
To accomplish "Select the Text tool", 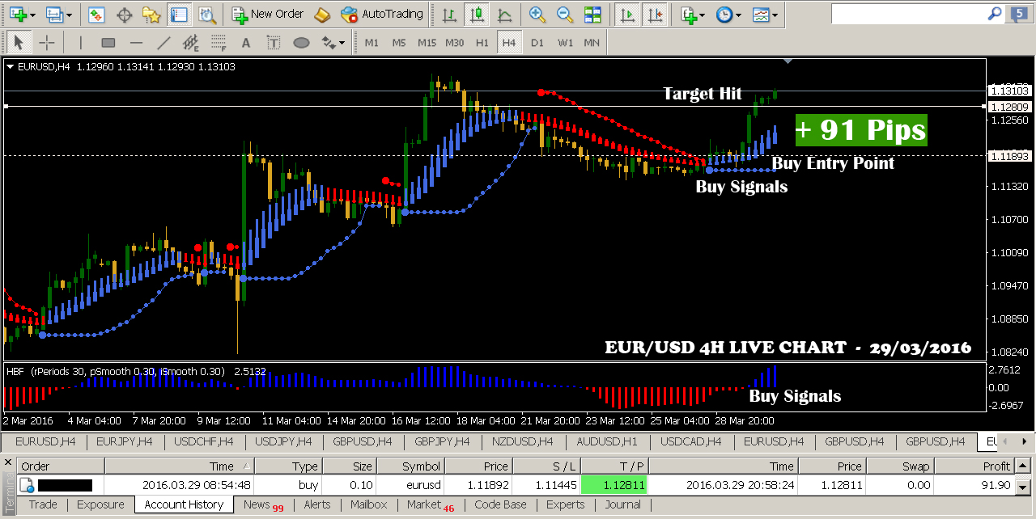I will (x=246, y=42).
